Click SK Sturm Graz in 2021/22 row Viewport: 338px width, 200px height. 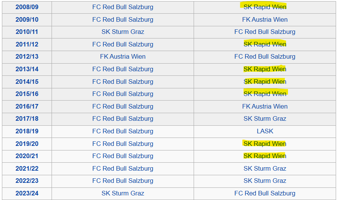coord(265,168)
